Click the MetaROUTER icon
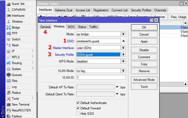This screenshot has width=188, height=118. (9, 110)
